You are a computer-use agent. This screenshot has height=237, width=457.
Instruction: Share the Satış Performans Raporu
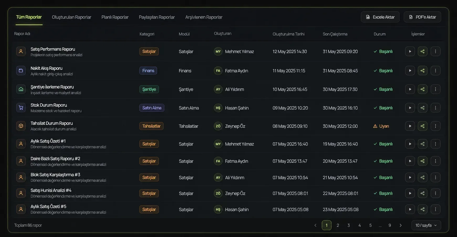(x=422, y=51)
